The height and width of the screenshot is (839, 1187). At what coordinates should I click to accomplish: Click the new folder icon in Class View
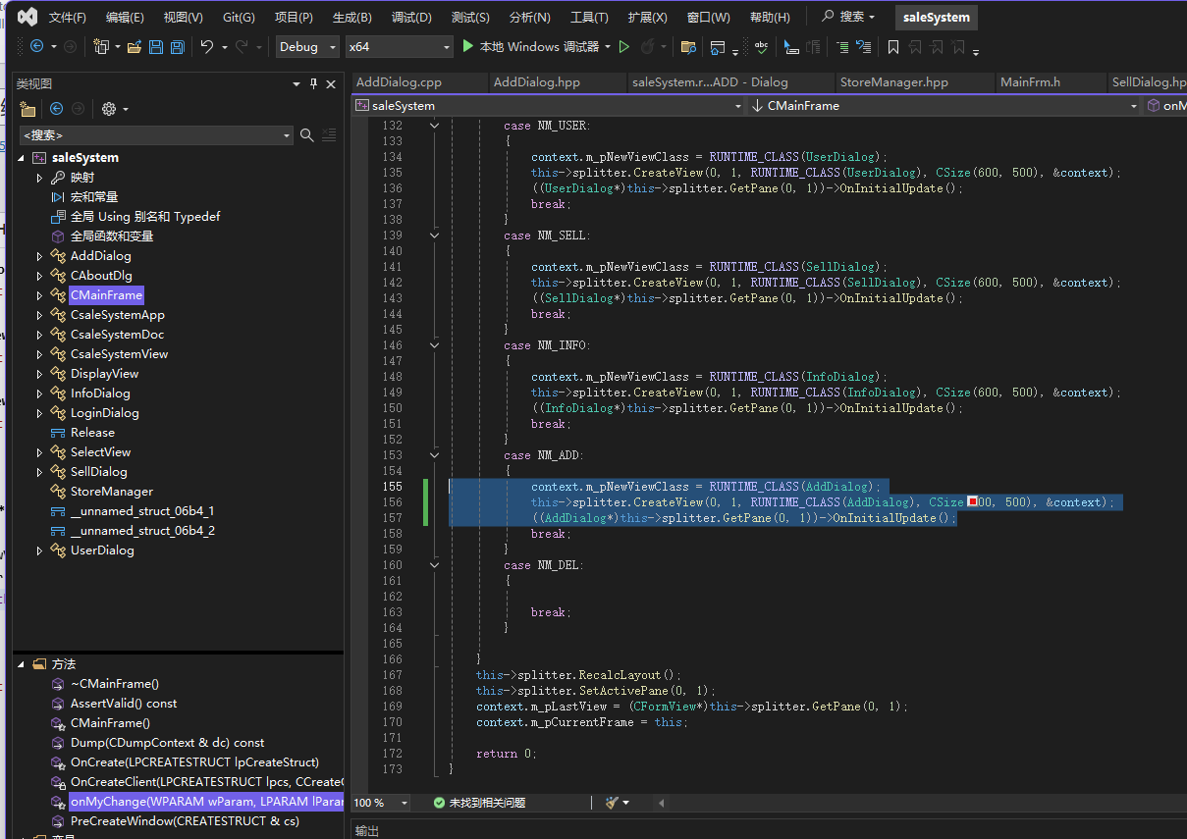pos(27,109)
